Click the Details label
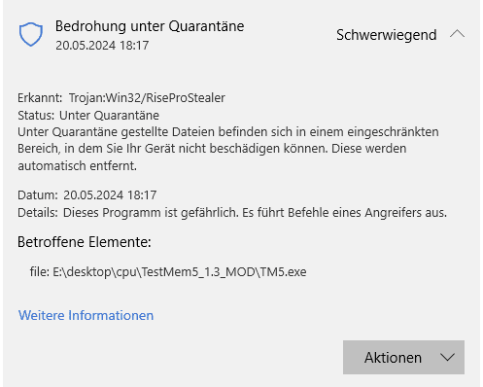Screen dimensions: 483x387 (x=38, y=213)
